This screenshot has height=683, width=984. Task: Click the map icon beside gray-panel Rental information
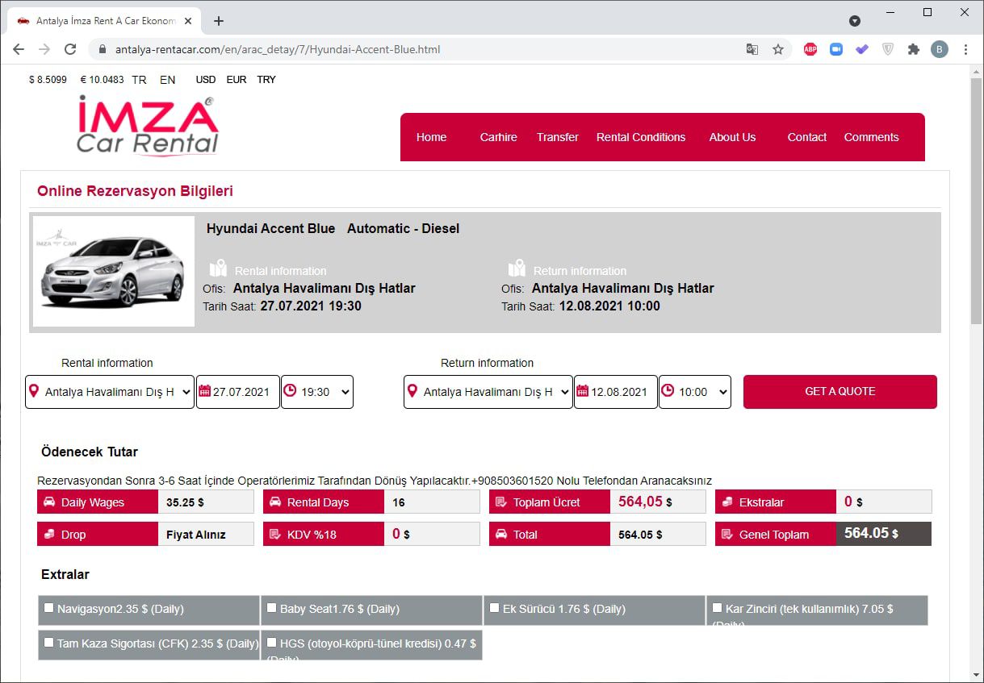[218, 269]
